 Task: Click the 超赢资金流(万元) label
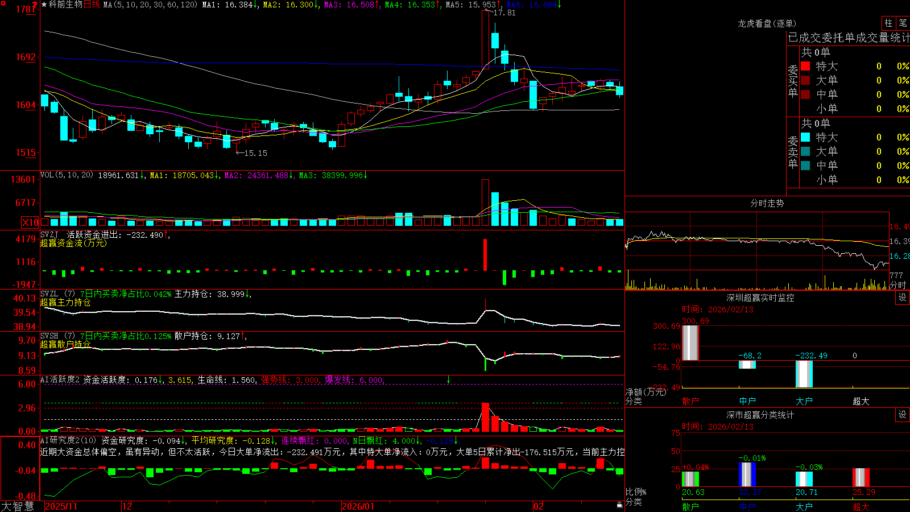(x=73, y=243)
